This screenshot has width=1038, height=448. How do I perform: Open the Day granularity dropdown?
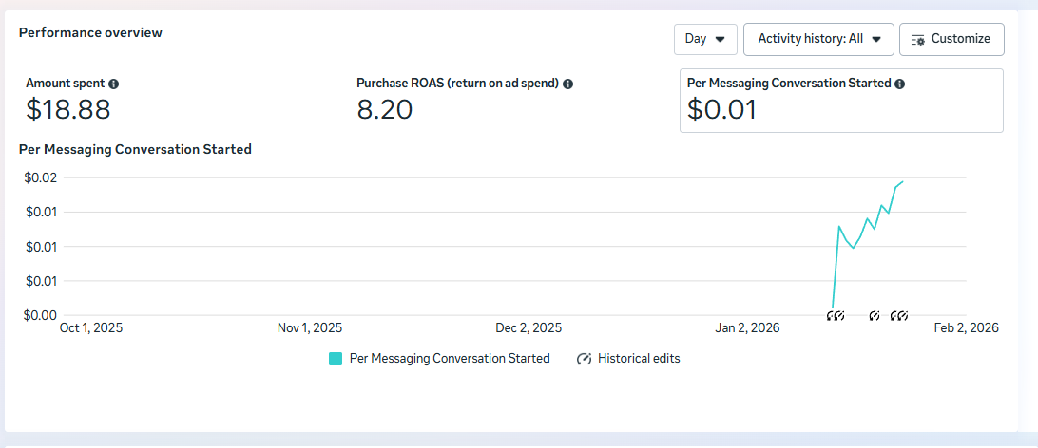705,39
